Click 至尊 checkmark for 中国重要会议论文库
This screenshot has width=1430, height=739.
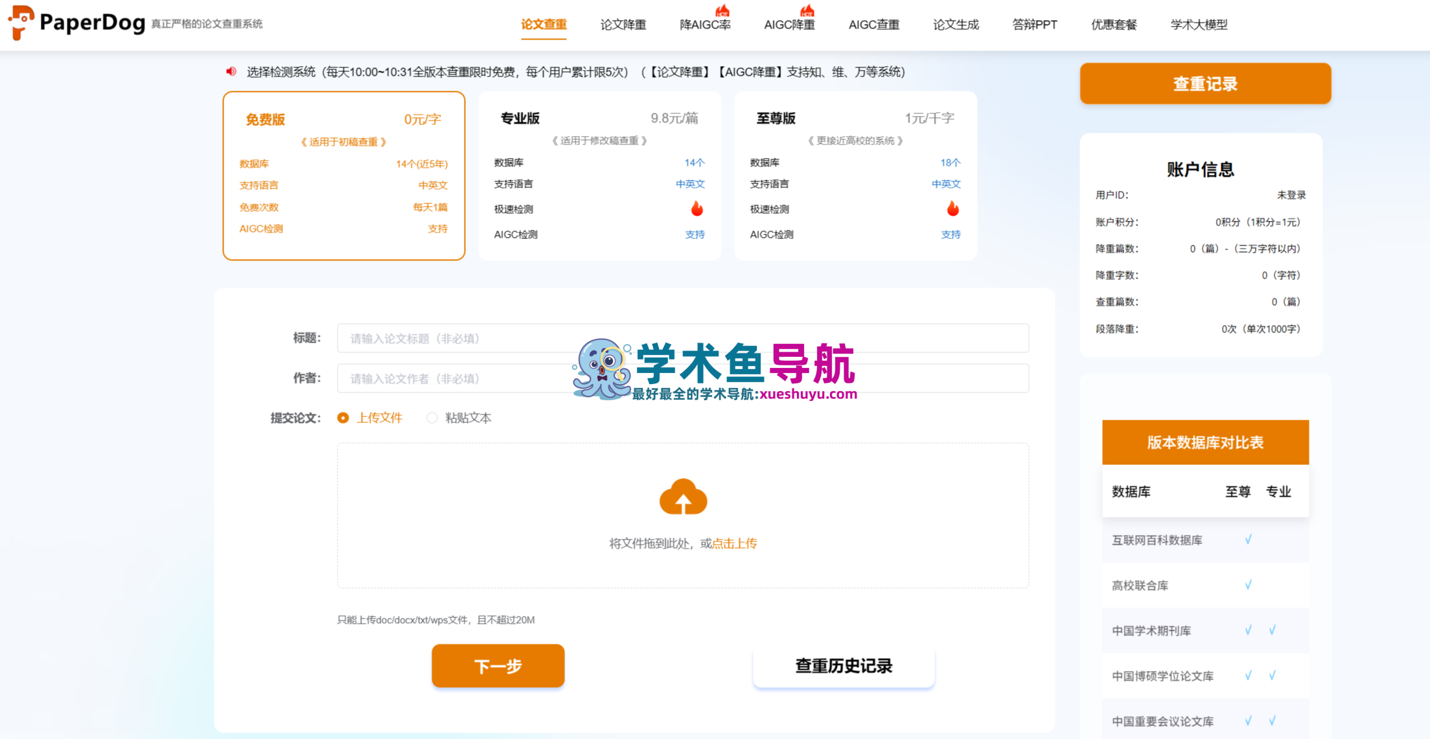(x=1249, y=720)
